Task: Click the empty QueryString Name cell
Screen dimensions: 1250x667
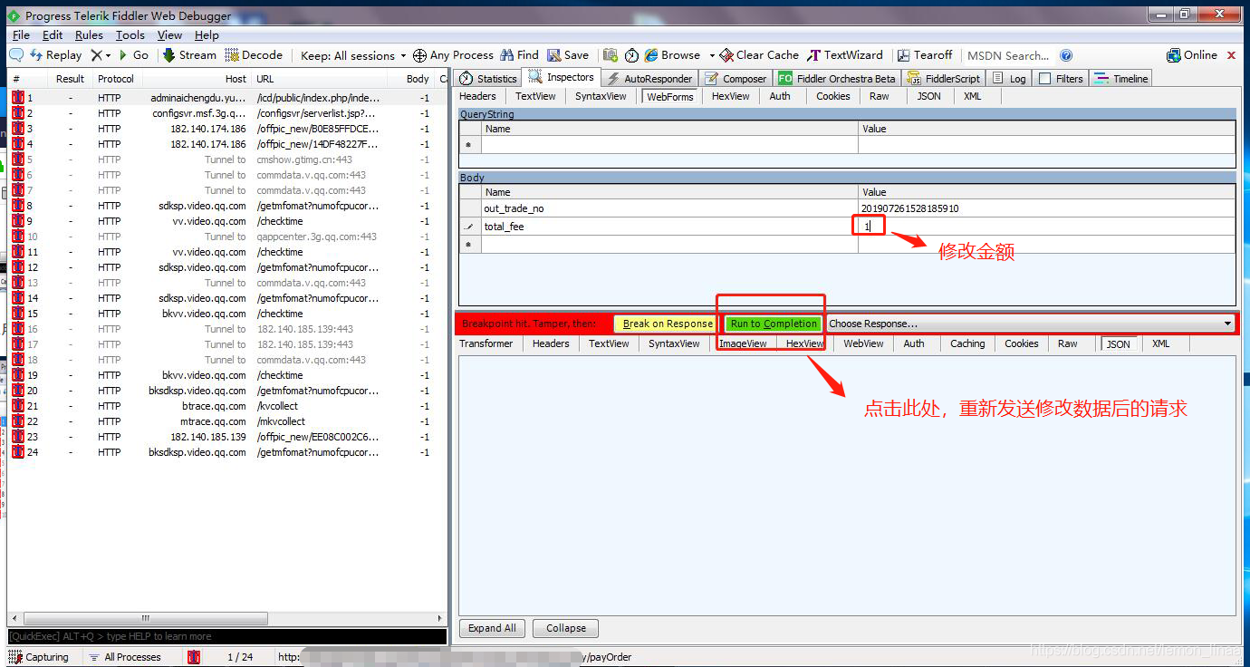Action: tap(669, 145)
